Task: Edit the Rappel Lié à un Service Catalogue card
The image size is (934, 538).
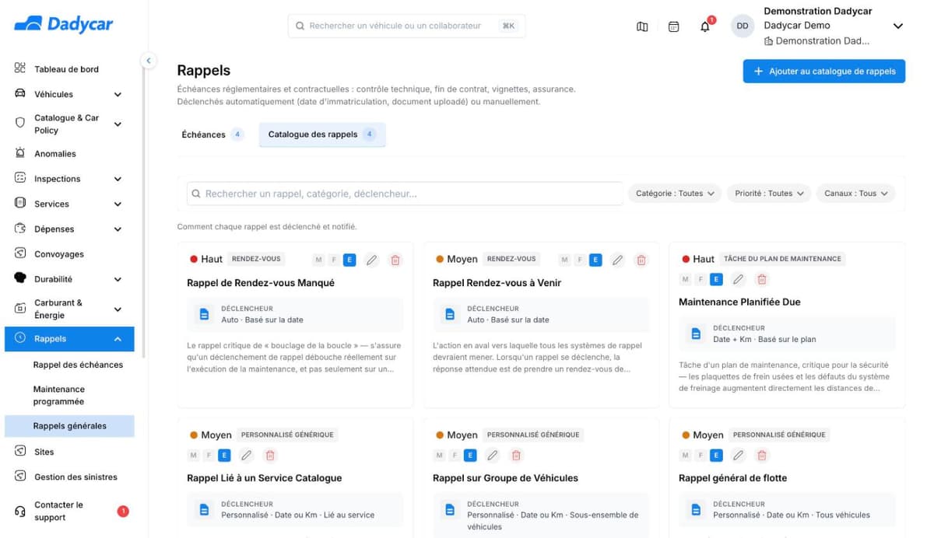Action: (x=247, y=455)
